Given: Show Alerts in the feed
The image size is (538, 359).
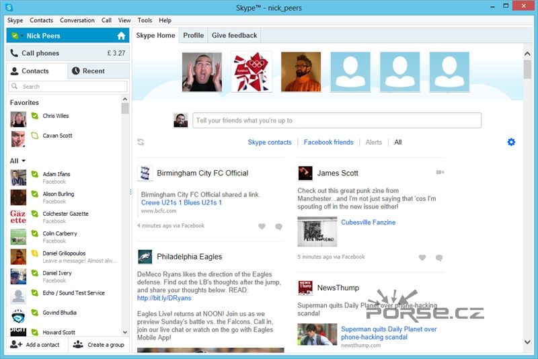Looking at the screenshot, I should [374, 142].
